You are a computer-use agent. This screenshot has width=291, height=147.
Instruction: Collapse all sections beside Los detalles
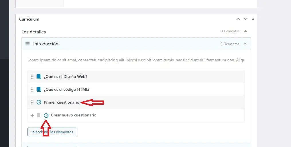coord(245,31)
